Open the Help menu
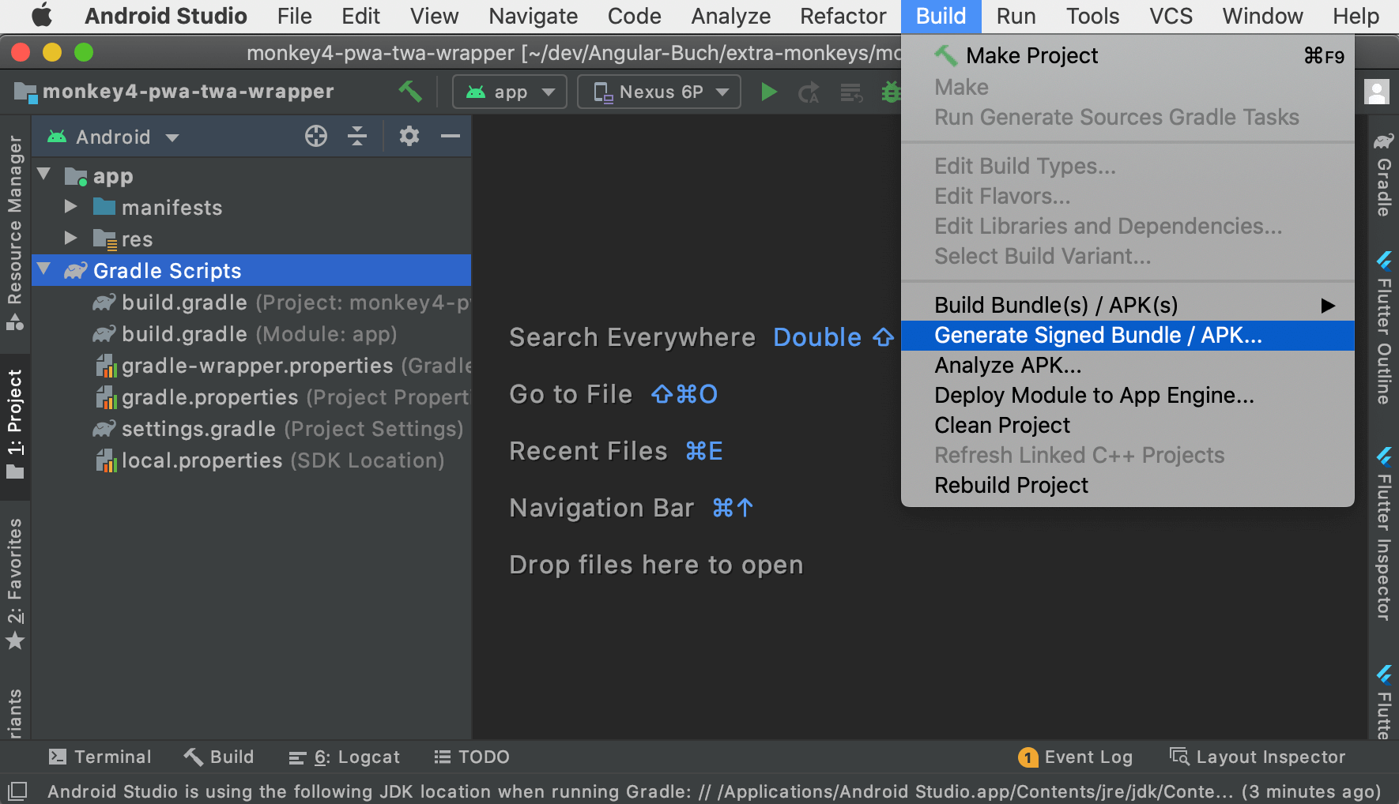The image size is (1399, 804). pos(1356,16)
